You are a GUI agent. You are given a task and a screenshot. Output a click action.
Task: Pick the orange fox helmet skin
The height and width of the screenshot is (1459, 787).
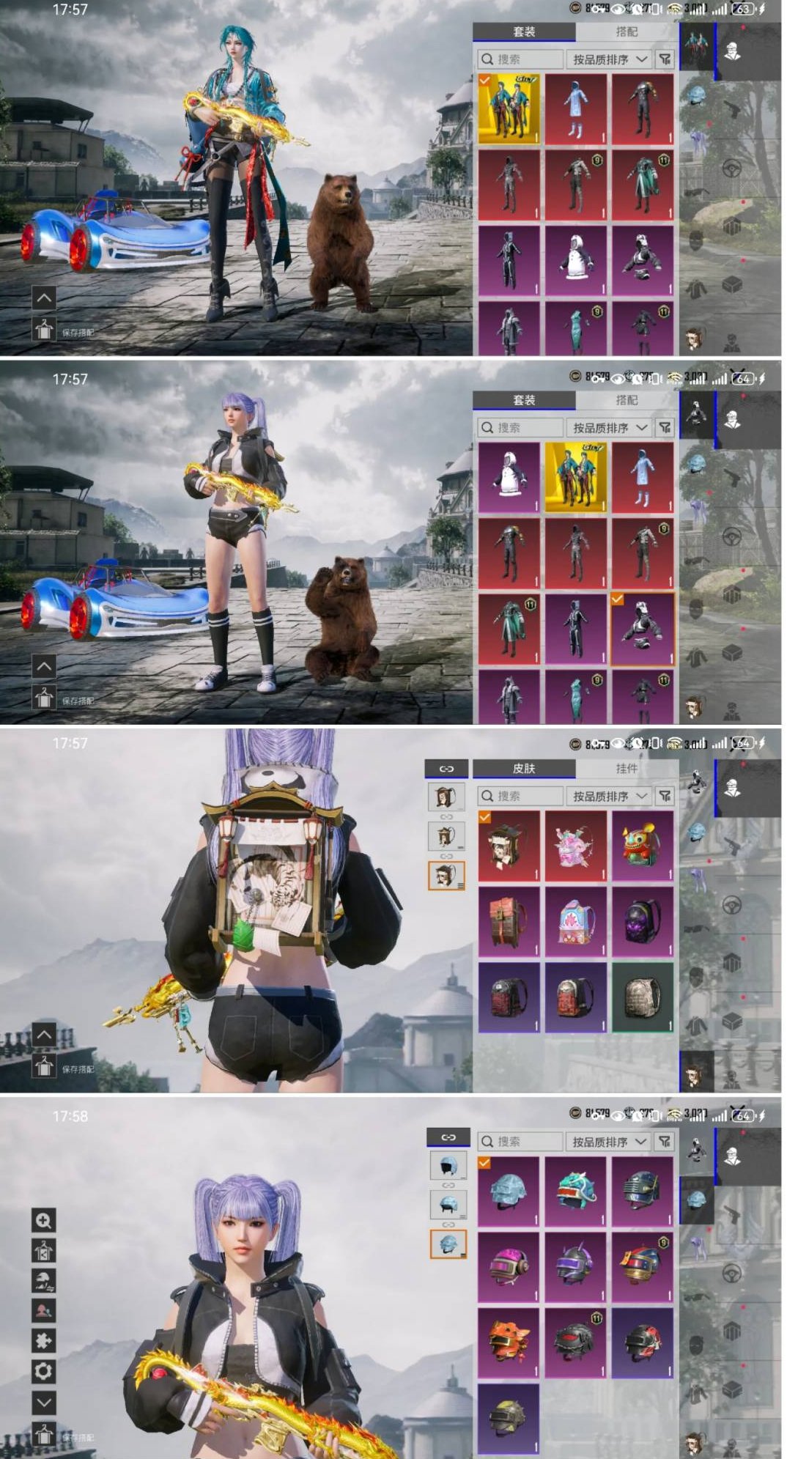point(509,1342)
